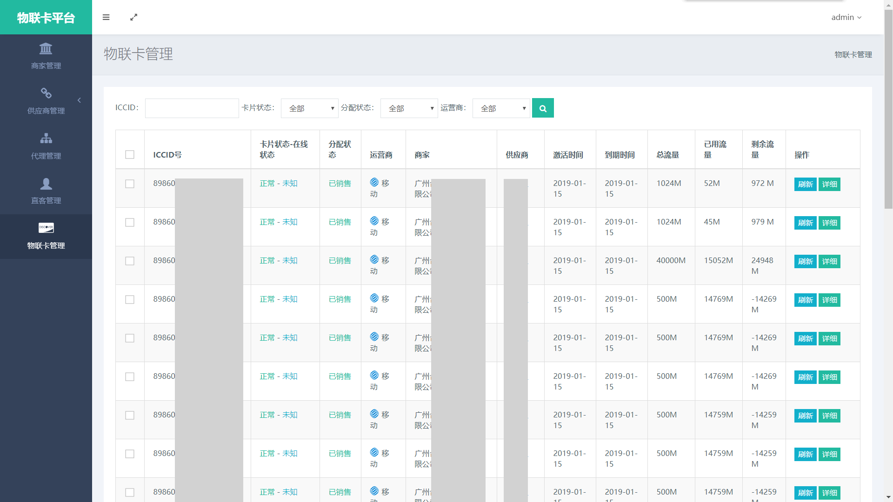The width and height of the screenshot is (893, 502).
Task: Select the 物联卡管理 card icon
Action: pyautogui.click(x=46, y=228)
